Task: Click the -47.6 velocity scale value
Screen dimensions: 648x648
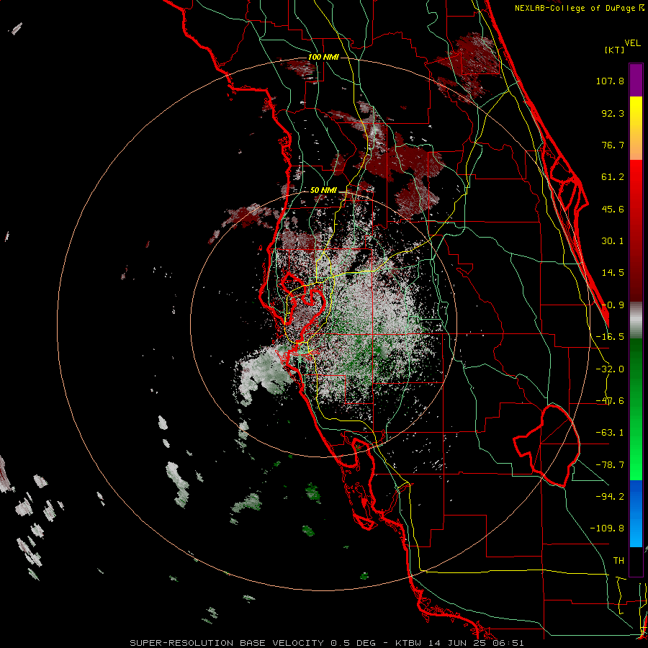Action: [610, 401]
